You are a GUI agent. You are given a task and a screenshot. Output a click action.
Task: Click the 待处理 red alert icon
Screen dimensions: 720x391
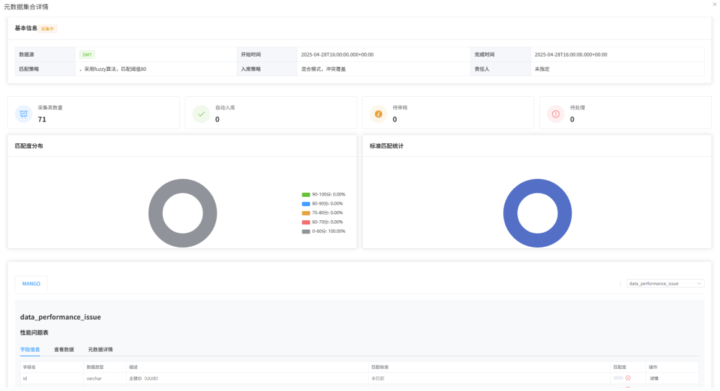(555, 114)
